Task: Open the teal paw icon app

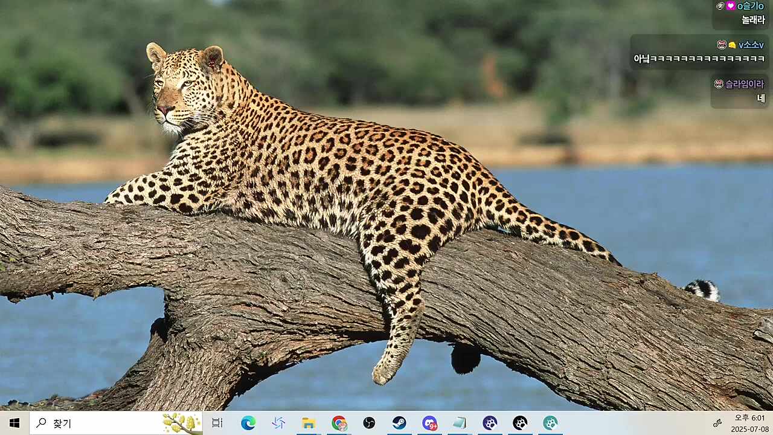Action: coord(550,423)
